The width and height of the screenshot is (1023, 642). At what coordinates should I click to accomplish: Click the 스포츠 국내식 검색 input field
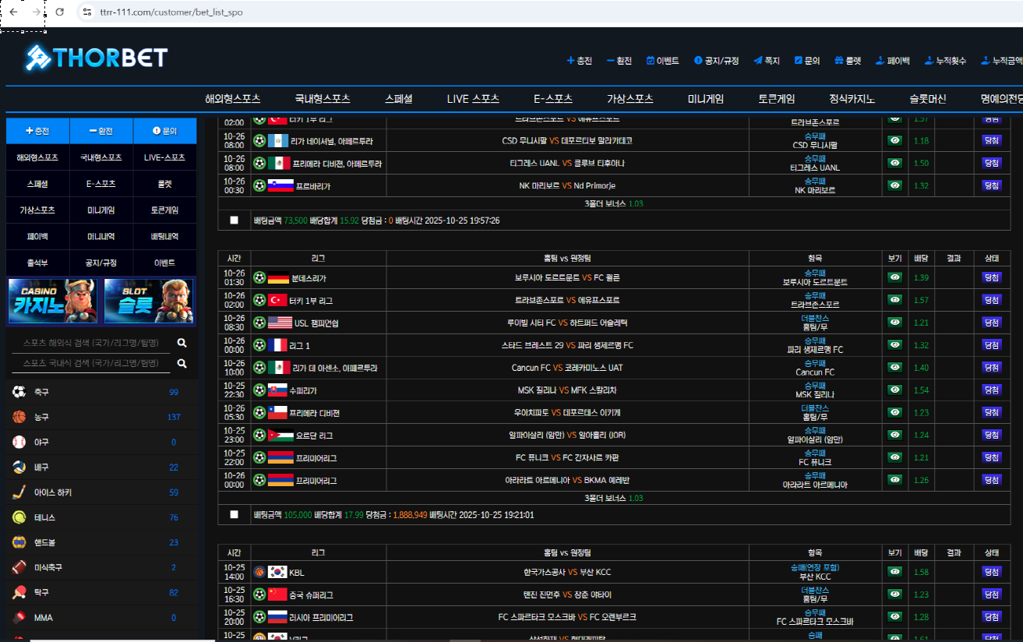click(91, 363)
